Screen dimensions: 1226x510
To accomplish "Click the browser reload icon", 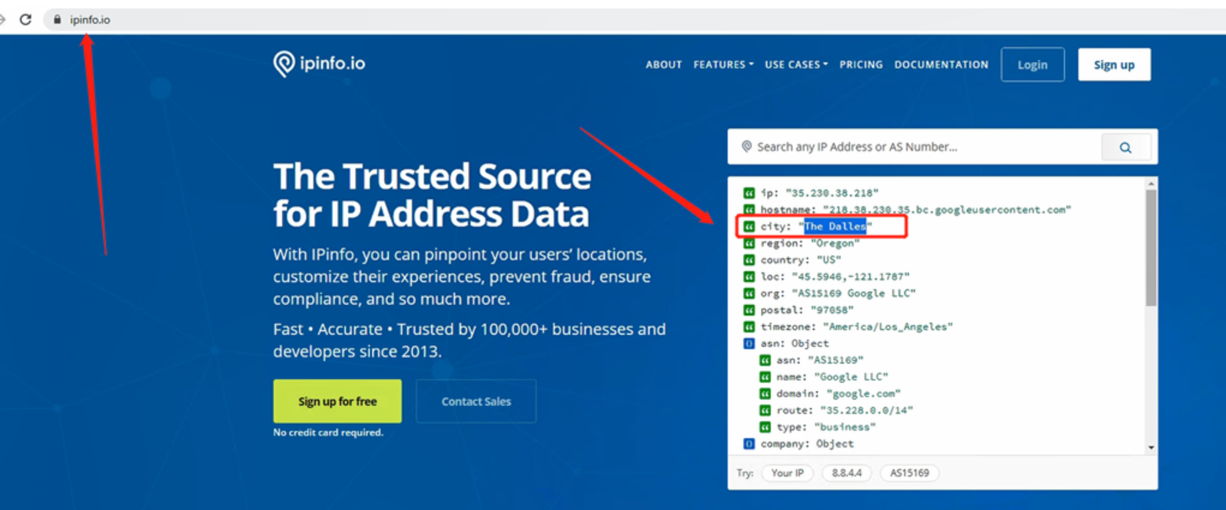I will (25, 19).
